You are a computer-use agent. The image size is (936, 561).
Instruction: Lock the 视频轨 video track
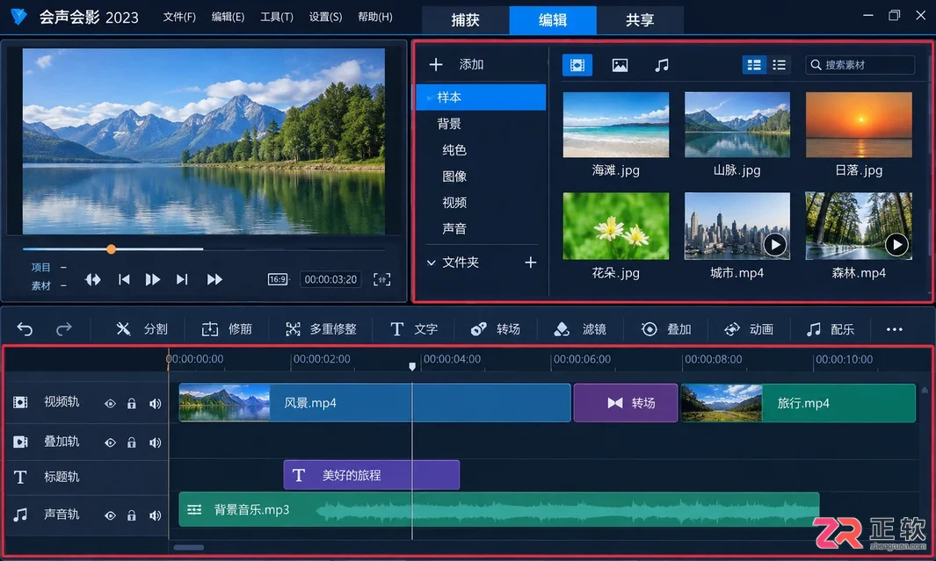(131, 404)
